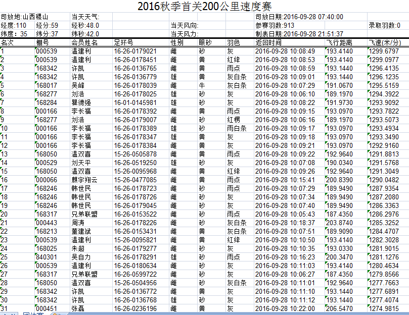Click ring number 16-26-0178025
409x315 pixels.
[x=135, y=94]
